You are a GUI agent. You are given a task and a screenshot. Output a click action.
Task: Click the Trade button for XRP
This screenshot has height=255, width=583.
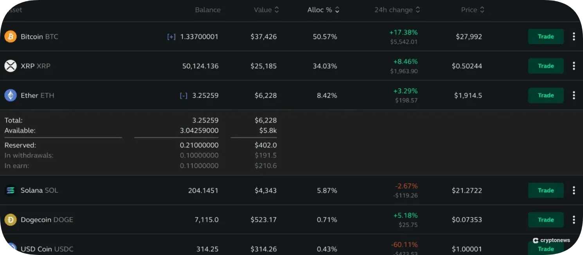pos(546,66)
